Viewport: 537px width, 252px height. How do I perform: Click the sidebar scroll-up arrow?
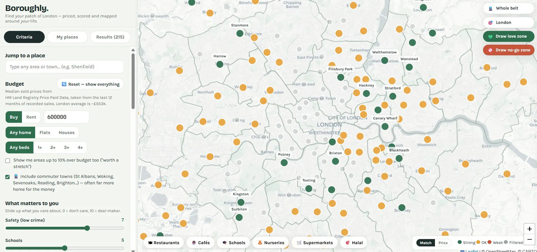coord(133,50)
